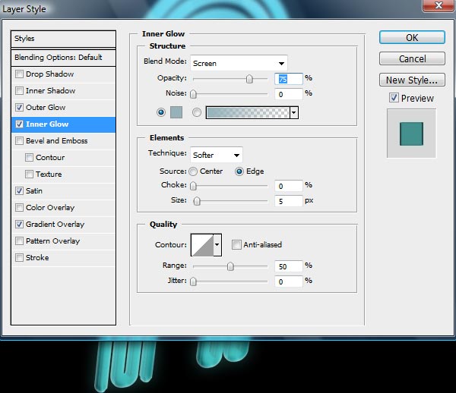
Task: Click the Noise slider handle
Action: point(193,94)
